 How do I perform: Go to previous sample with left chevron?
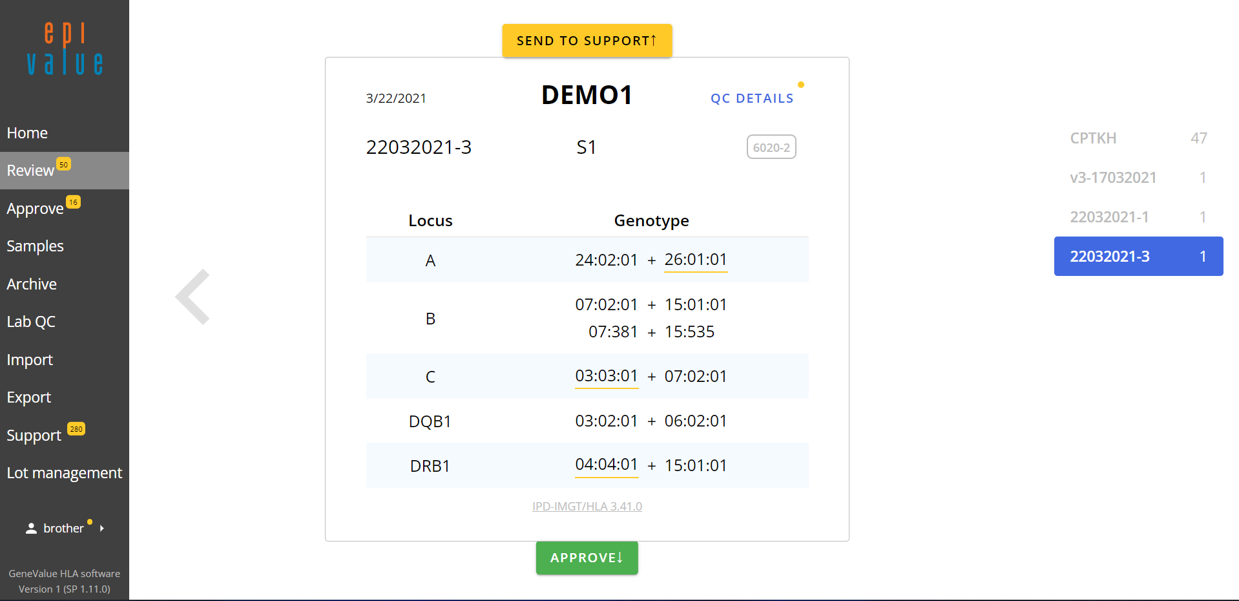coord(193,297)
